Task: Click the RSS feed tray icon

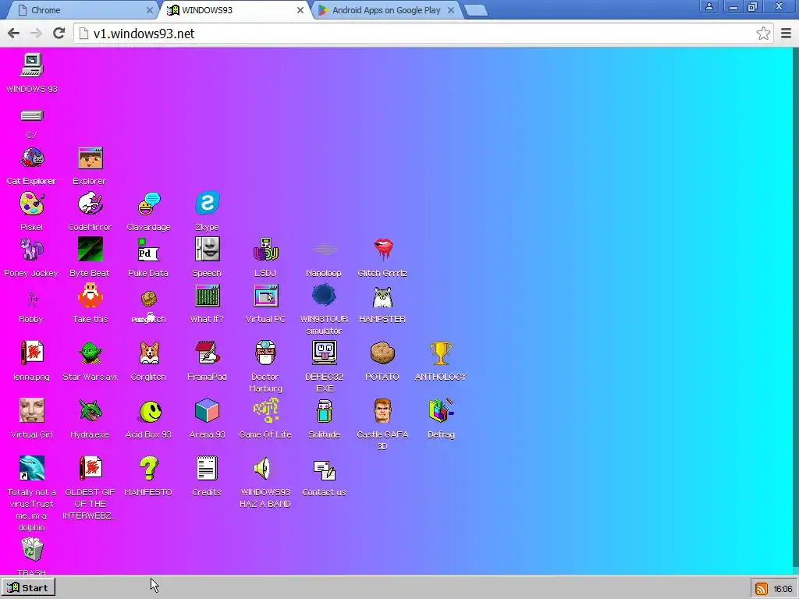Action: (762, 589)
